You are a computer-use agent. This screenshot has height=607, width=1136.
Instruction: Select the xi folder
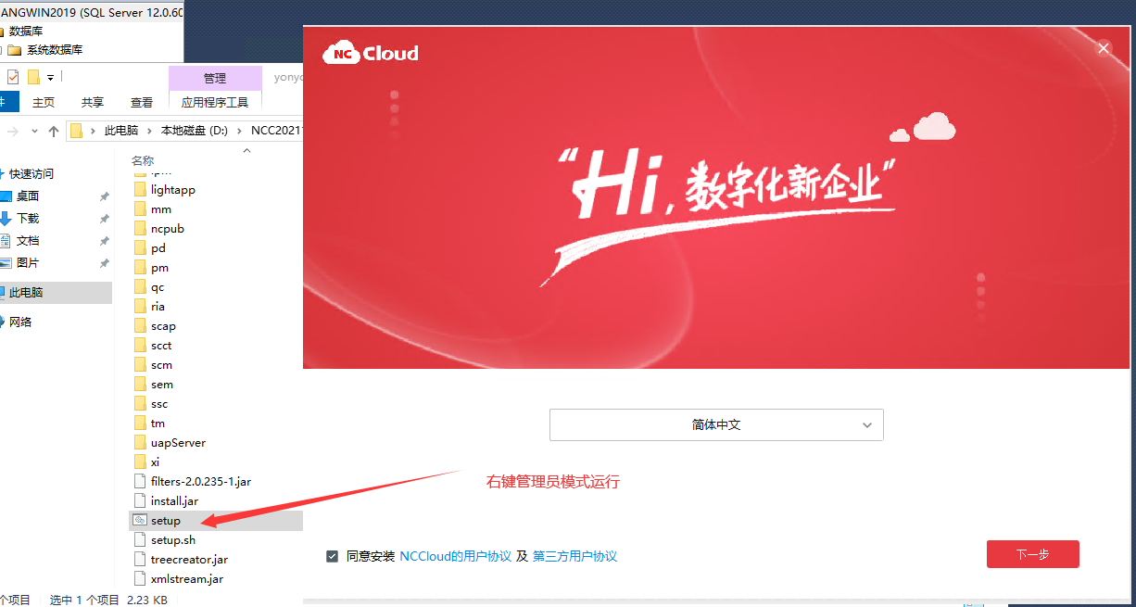pyautogui.click(x=156, y=462)
